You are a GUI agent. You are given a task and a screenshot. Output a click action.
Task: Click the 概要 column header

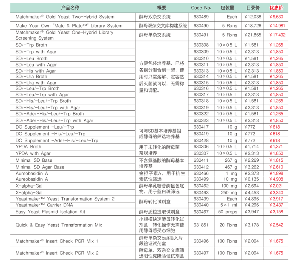[x=162, y=8]
